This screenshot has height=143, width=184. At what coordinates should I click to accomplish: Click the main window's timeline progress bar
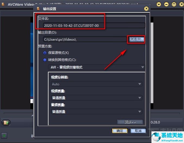(92, 113)
